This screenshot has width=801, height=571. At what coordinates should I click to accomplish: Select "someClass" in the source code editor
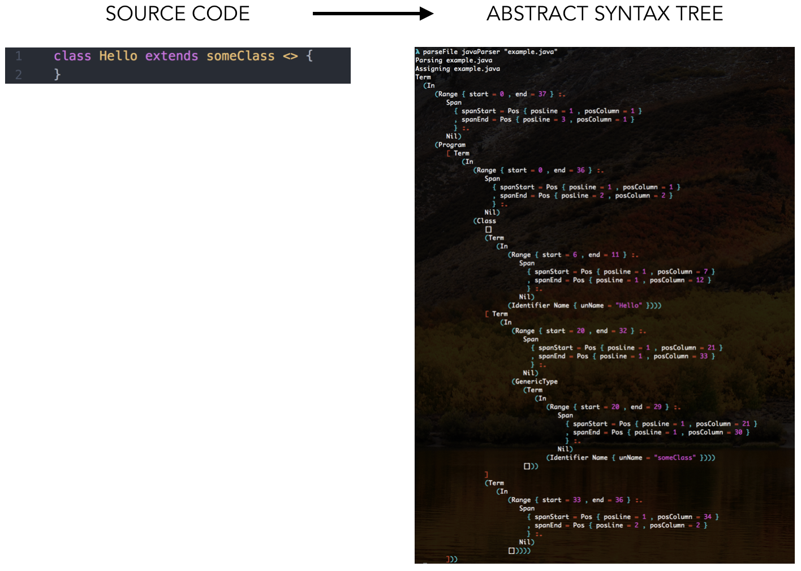(240, 56)
